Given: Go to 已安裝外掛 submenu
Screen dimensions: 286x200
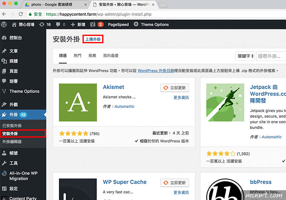Looking at the screenshot, I should point(12,125).
